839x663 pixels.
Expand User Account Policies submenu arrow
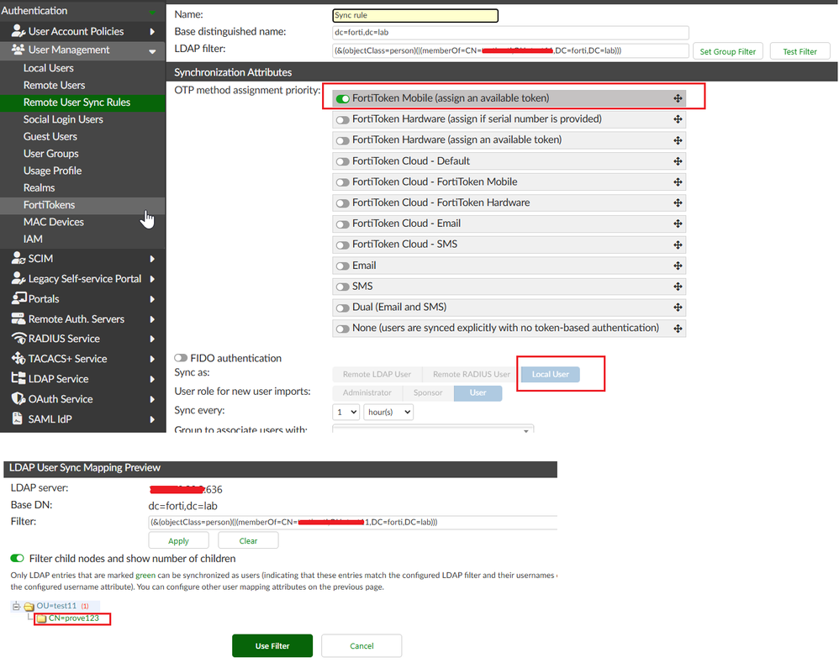click(152, 32)
